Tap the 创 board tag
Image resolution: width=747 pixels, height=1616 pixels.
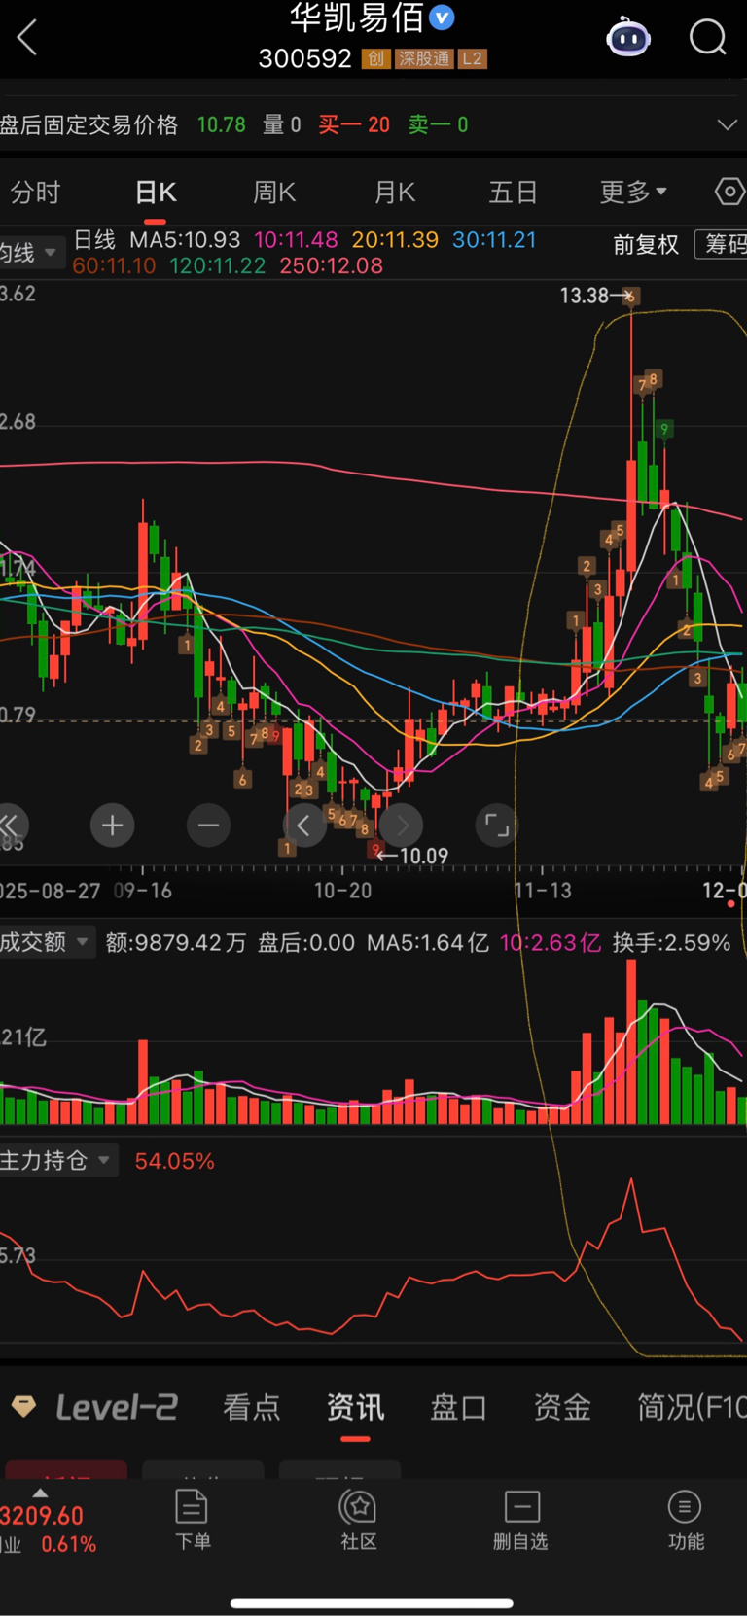(375, 58)
